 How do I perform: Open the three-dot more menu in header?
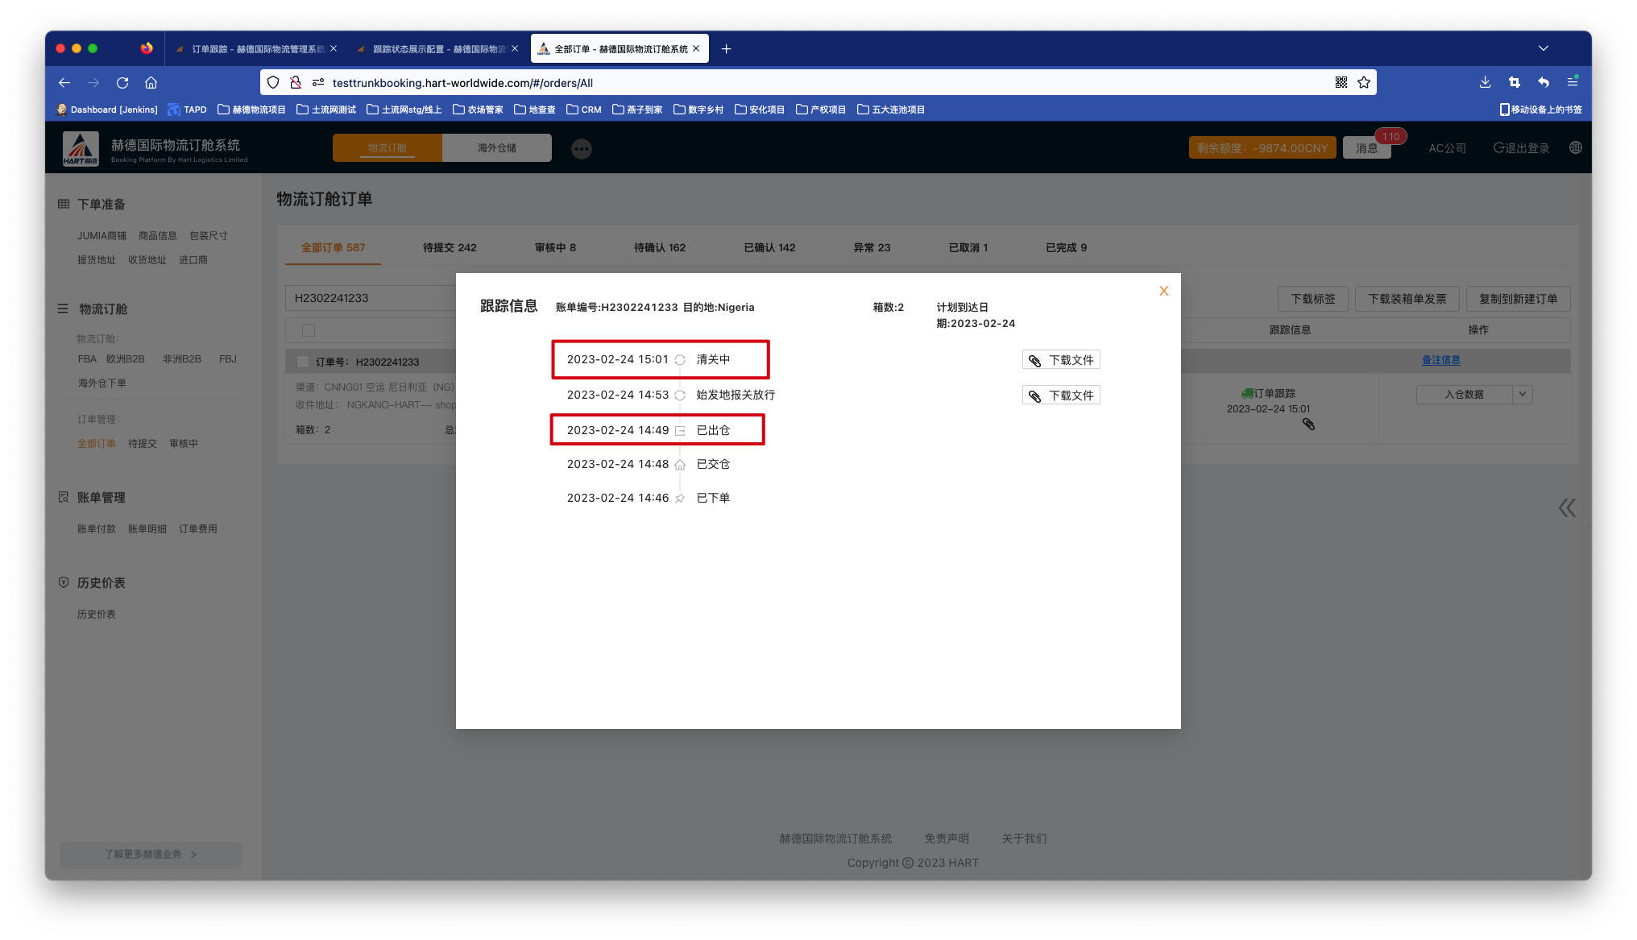tap(582, 149)
